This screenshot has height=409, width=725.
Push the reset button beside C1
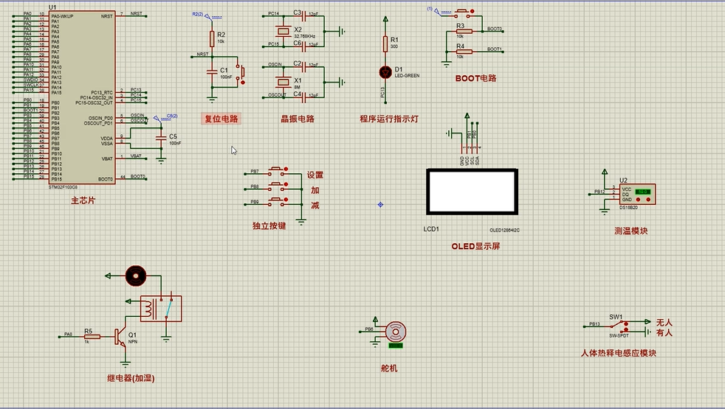click(241, 72)
